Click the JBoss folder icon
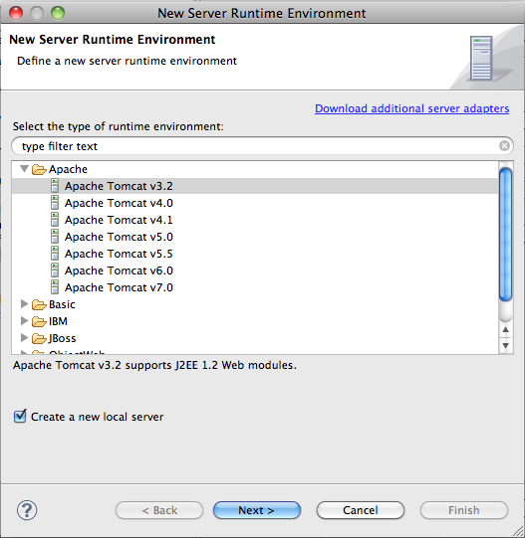Viewport: 525px width, 538px height. [x=39, y=338]
